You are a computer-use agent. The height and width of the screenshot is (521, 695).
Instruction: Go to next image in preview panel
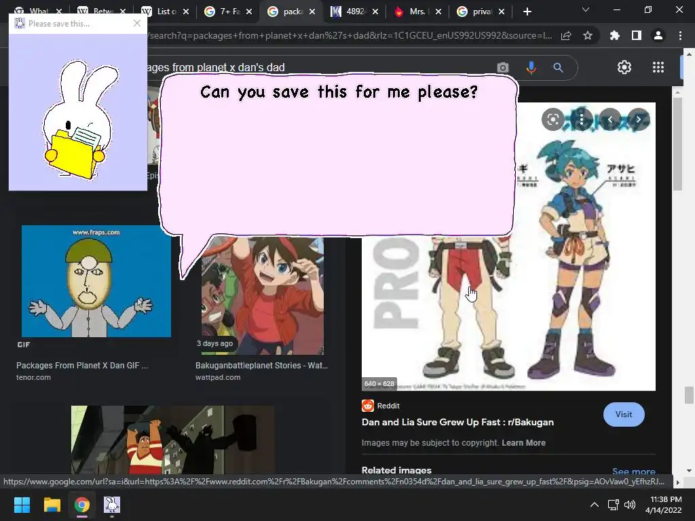click(x=638, y=119)
